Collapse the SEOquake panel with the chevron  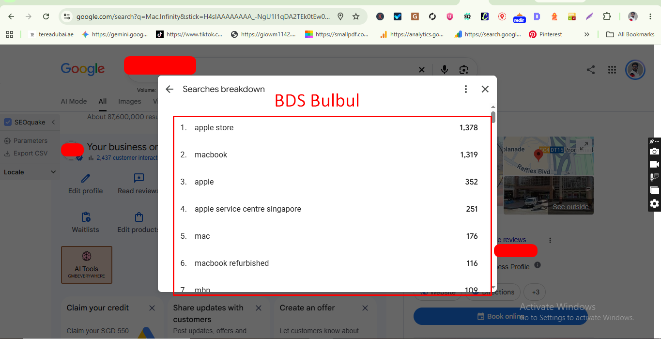point(53,122)
